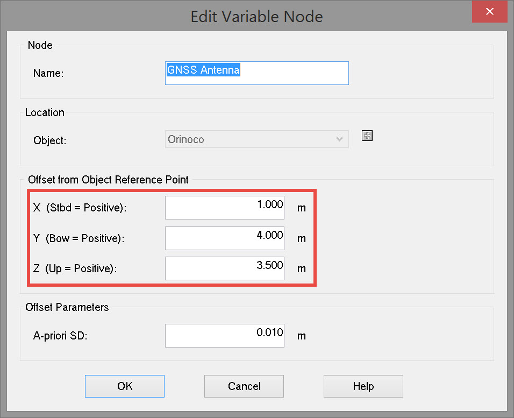Screen dimensions: 514x418
Task: Click the Z (Up = Positive) label
Action: [x=75, y=268]
